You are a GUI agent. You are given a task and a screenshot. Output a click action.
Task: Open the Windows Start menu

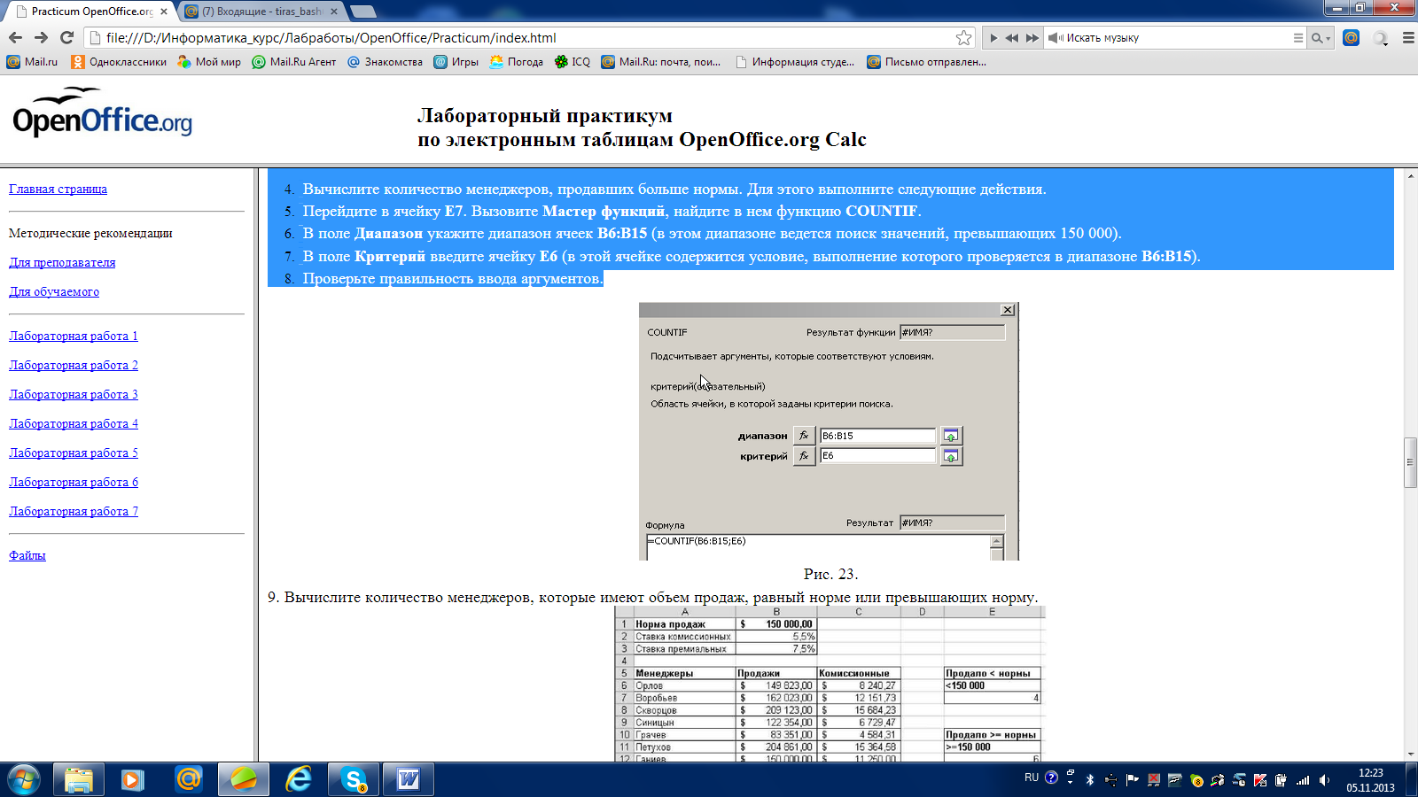[x=23, y=779]
